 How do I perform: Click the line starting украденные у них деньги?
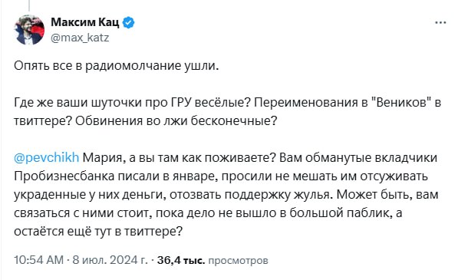coord(226,194)
